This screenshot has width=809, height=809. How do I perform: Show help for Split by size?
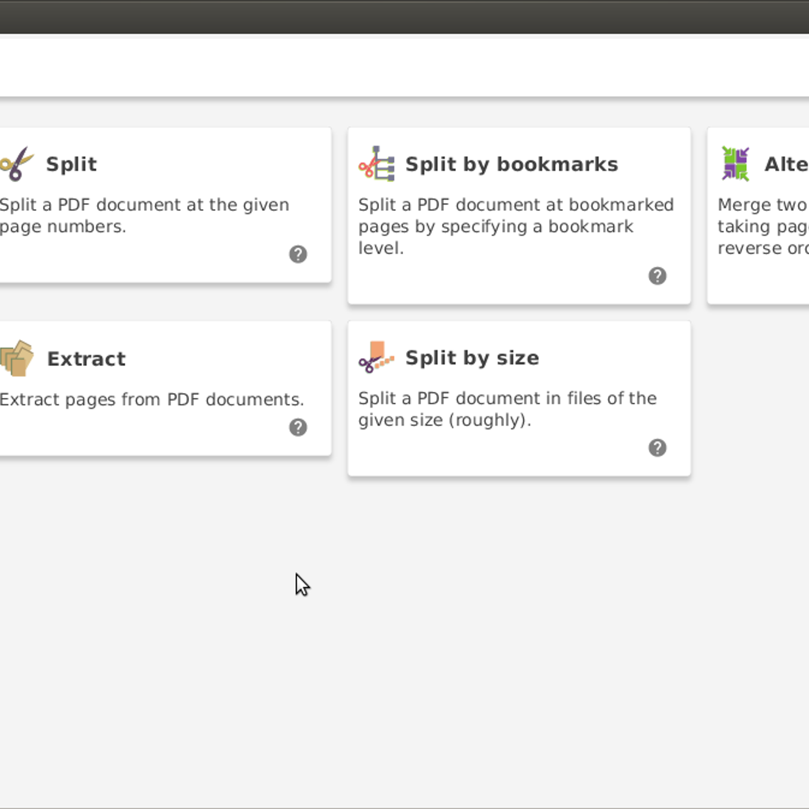point(657,448)
